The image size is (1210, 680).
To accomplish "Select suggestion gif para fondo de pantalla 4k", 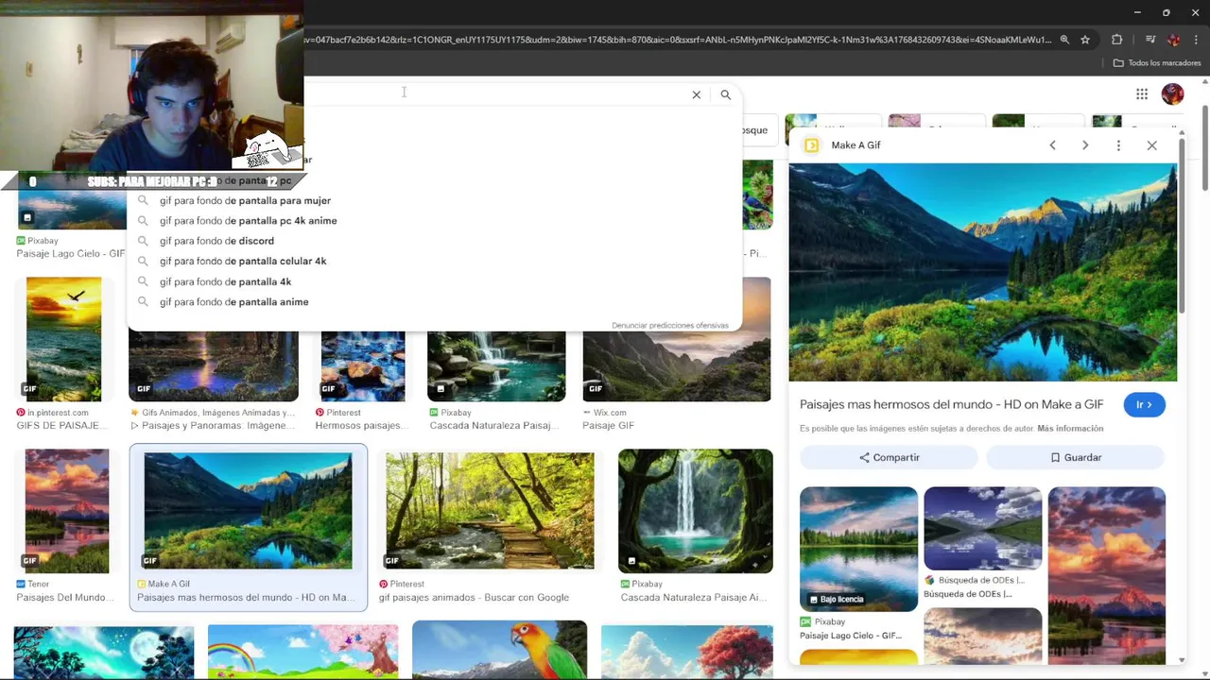I will coord(225,281).
